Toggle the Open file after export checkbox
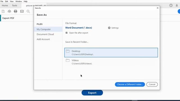 tap(66, 33)
